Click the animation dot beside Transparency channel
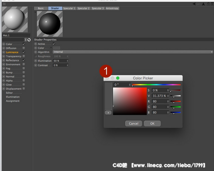214x171 pixels. [4, 56]
